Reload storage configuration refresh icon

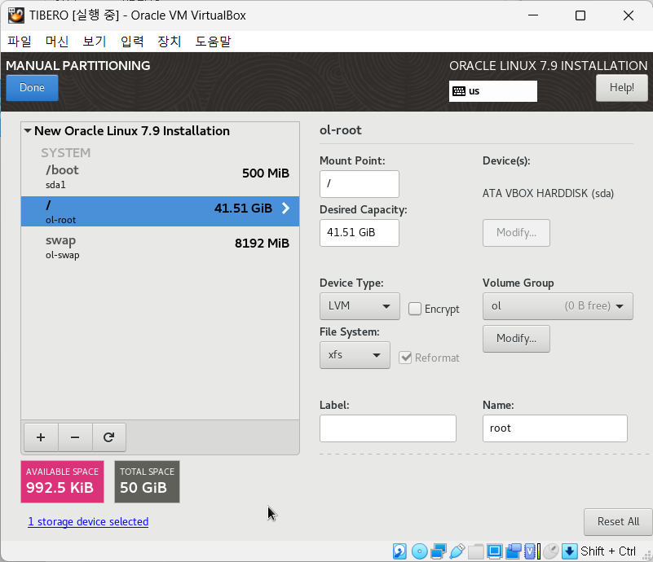(109, 437)
